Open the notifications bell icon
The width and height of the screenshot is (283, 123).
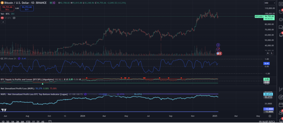click(281, 35)
